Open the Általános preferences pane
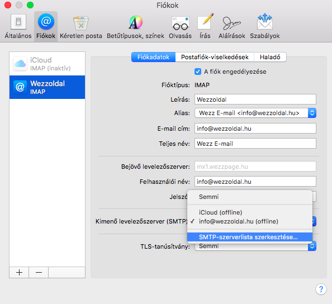Screen dimensions: 332x304 click(18, 26)
